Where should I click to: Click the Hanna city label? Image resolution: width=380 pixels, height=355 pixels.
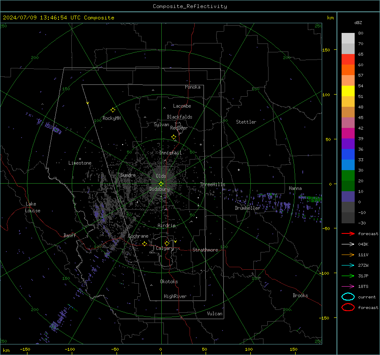coord(295,188)
